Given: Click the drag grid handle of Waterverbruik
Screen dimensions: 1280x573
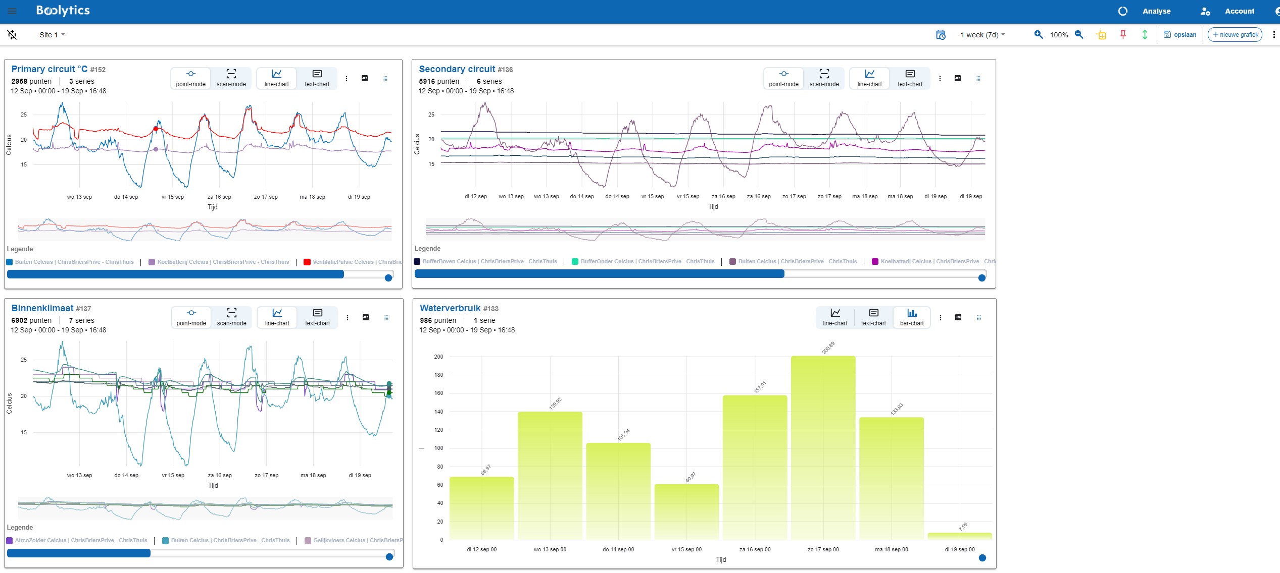Looking at the screenshot, I should 979,318.
